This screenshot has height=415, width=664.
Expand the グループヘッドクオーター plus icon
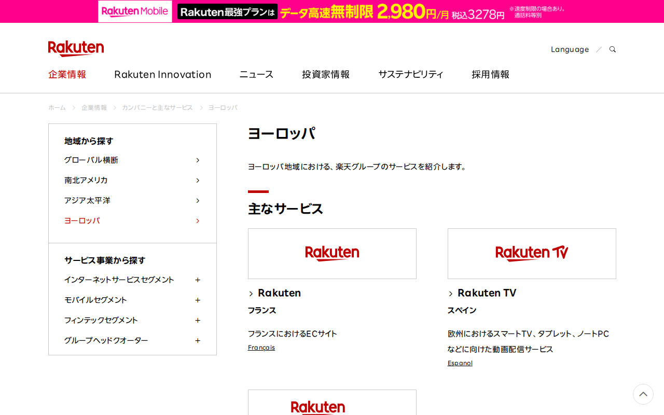point(198,340)
